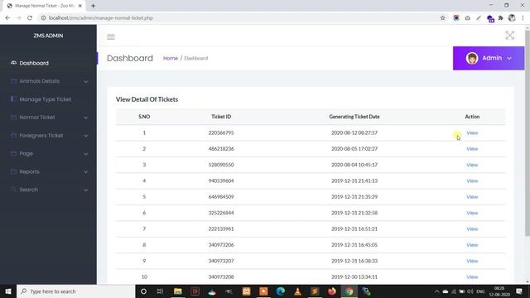The image size is (530, 298).
Task: Click the Chrome profile avatar icon
Action: pos(512,18)
